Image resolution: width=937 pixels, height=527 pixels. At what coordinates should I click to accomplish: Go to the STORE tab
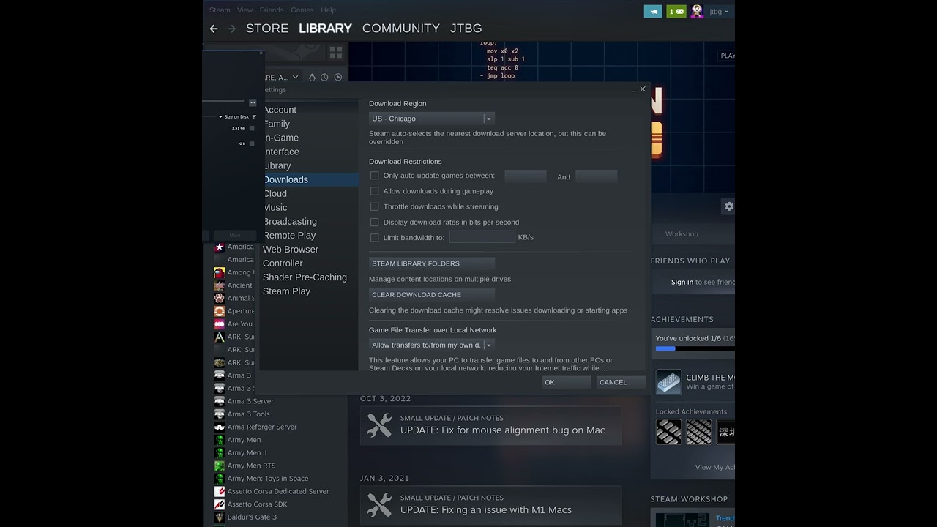tap(267, 29)
